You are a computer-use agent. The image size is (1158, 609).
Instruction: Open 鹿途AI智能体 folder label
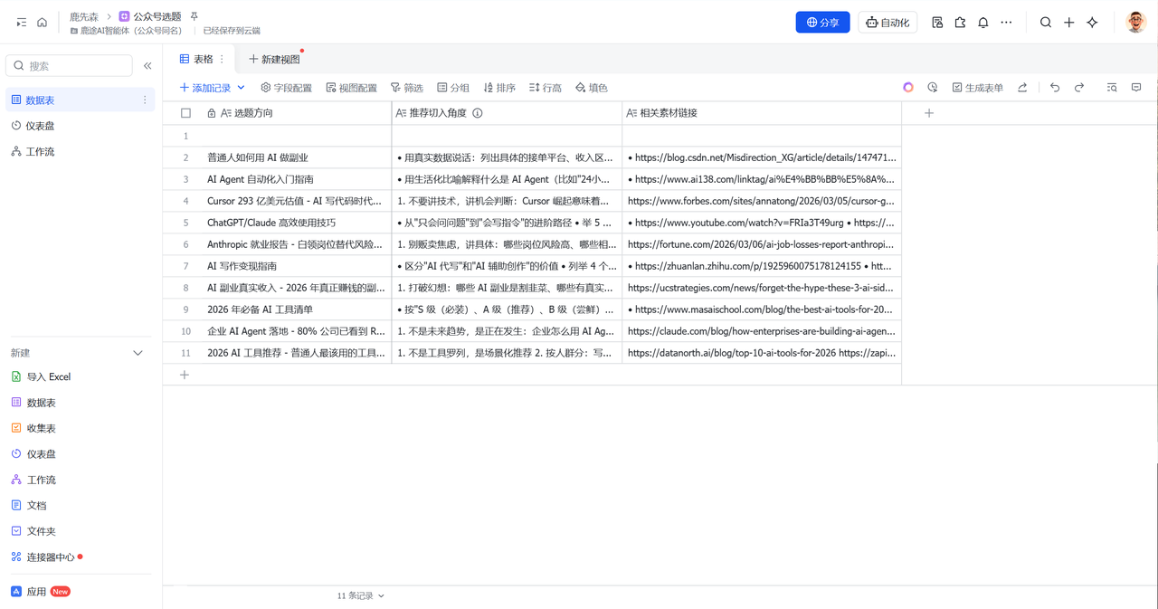pyautogui.click(x=126, y=31)
